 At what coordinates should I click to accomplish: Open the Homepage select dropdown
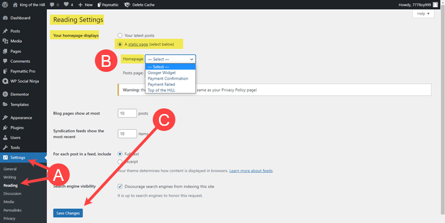[170, 59]
